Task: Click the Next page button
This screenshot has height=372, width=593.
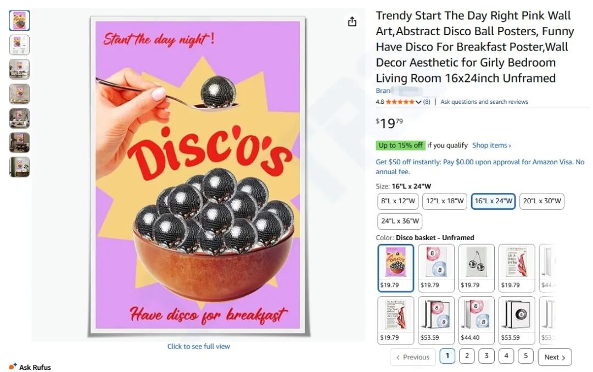Action: 555,357
